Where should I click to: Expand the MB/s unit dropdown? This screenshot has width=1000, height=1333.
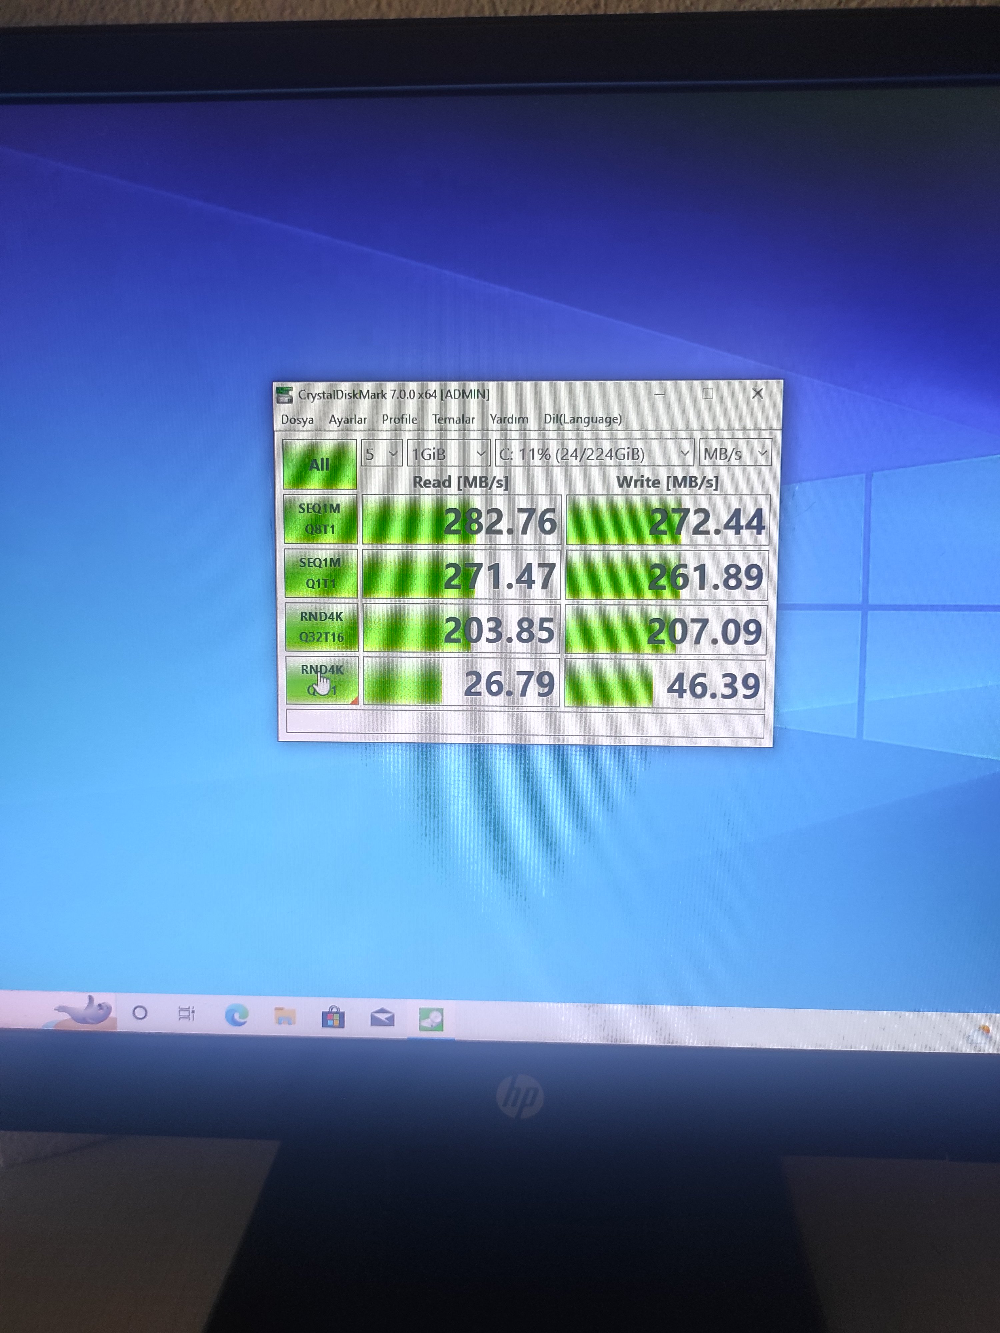735,453
